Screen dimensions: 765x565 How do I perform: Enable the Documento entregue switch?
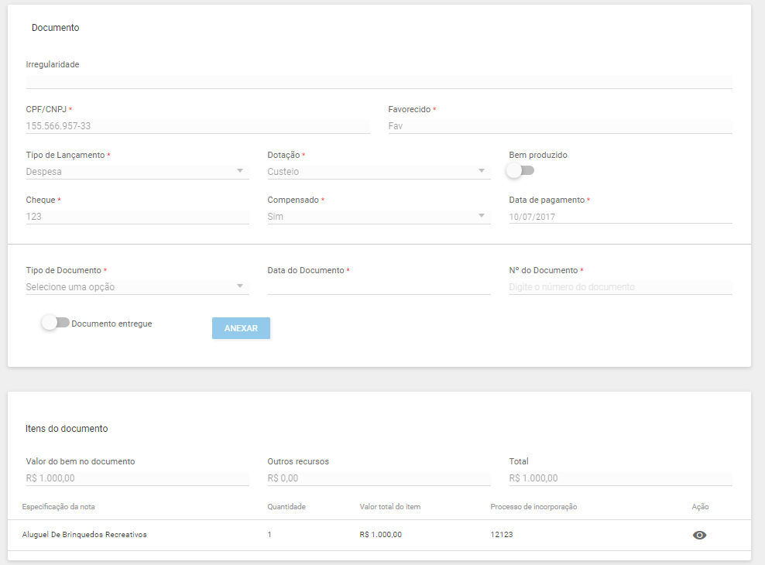point(55,323)
